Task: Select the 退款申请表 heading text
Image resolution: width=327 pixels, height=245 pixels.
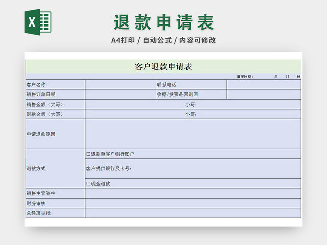Action: click(x=163, y=22)
